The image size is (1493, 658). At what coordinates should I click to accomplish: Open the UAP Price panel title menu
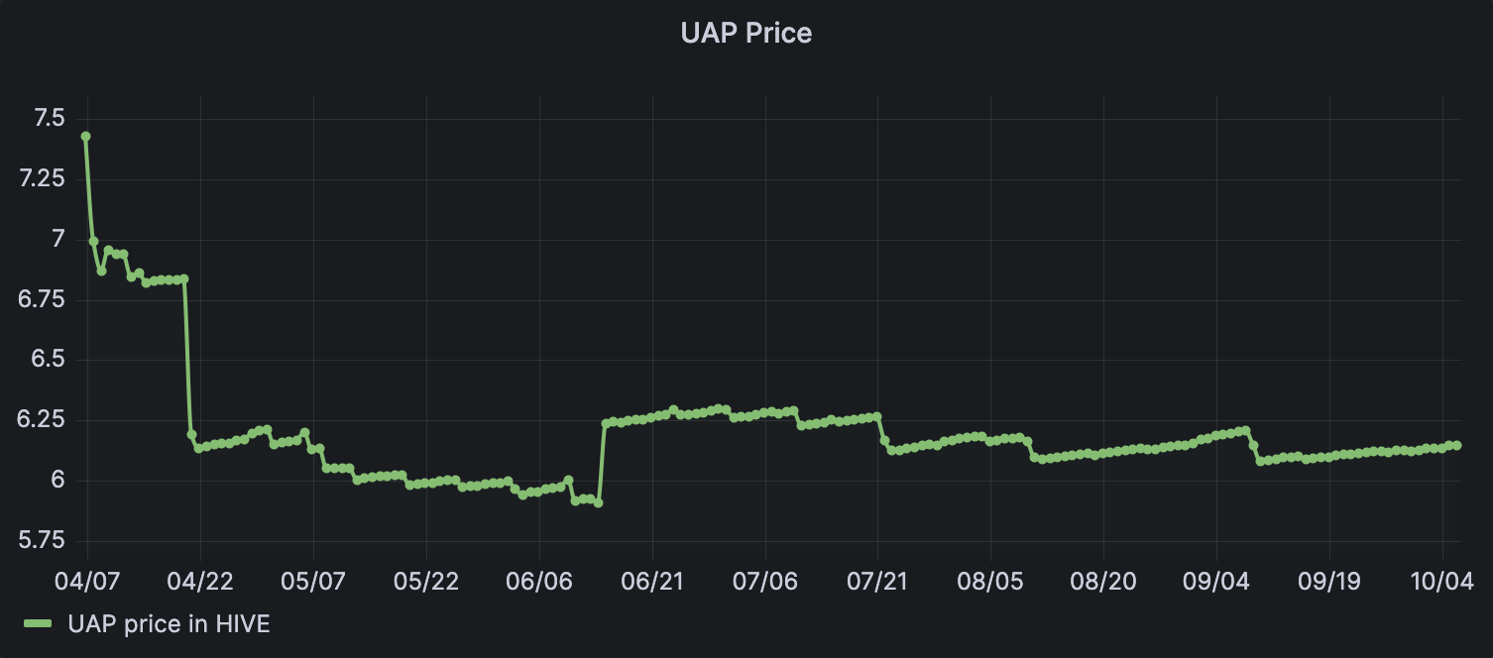pos(746,33)
